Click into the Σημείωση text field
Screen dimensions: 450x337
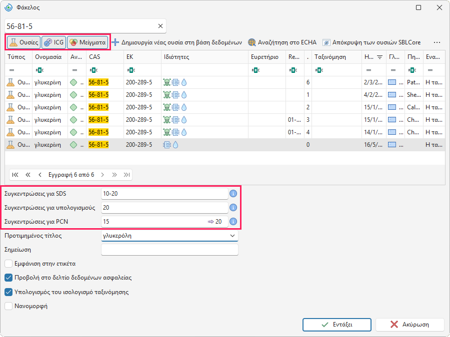pyautogui.click(x=169, y=250)
